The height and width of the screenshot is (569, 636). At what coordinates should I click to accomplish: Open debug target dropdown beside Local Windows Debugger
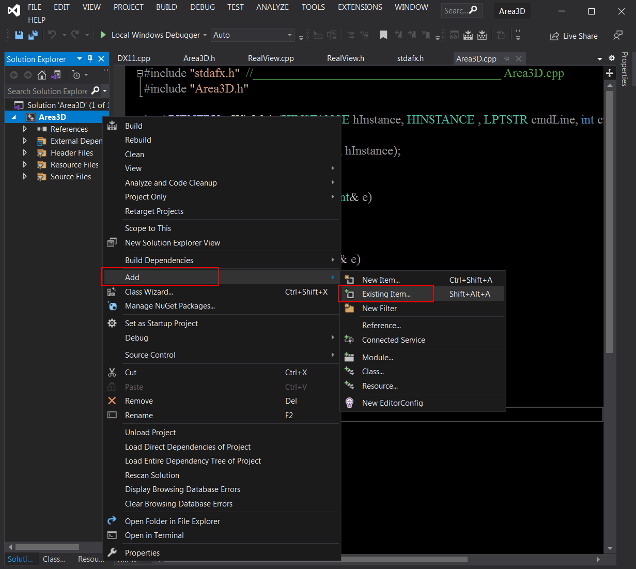205,35
